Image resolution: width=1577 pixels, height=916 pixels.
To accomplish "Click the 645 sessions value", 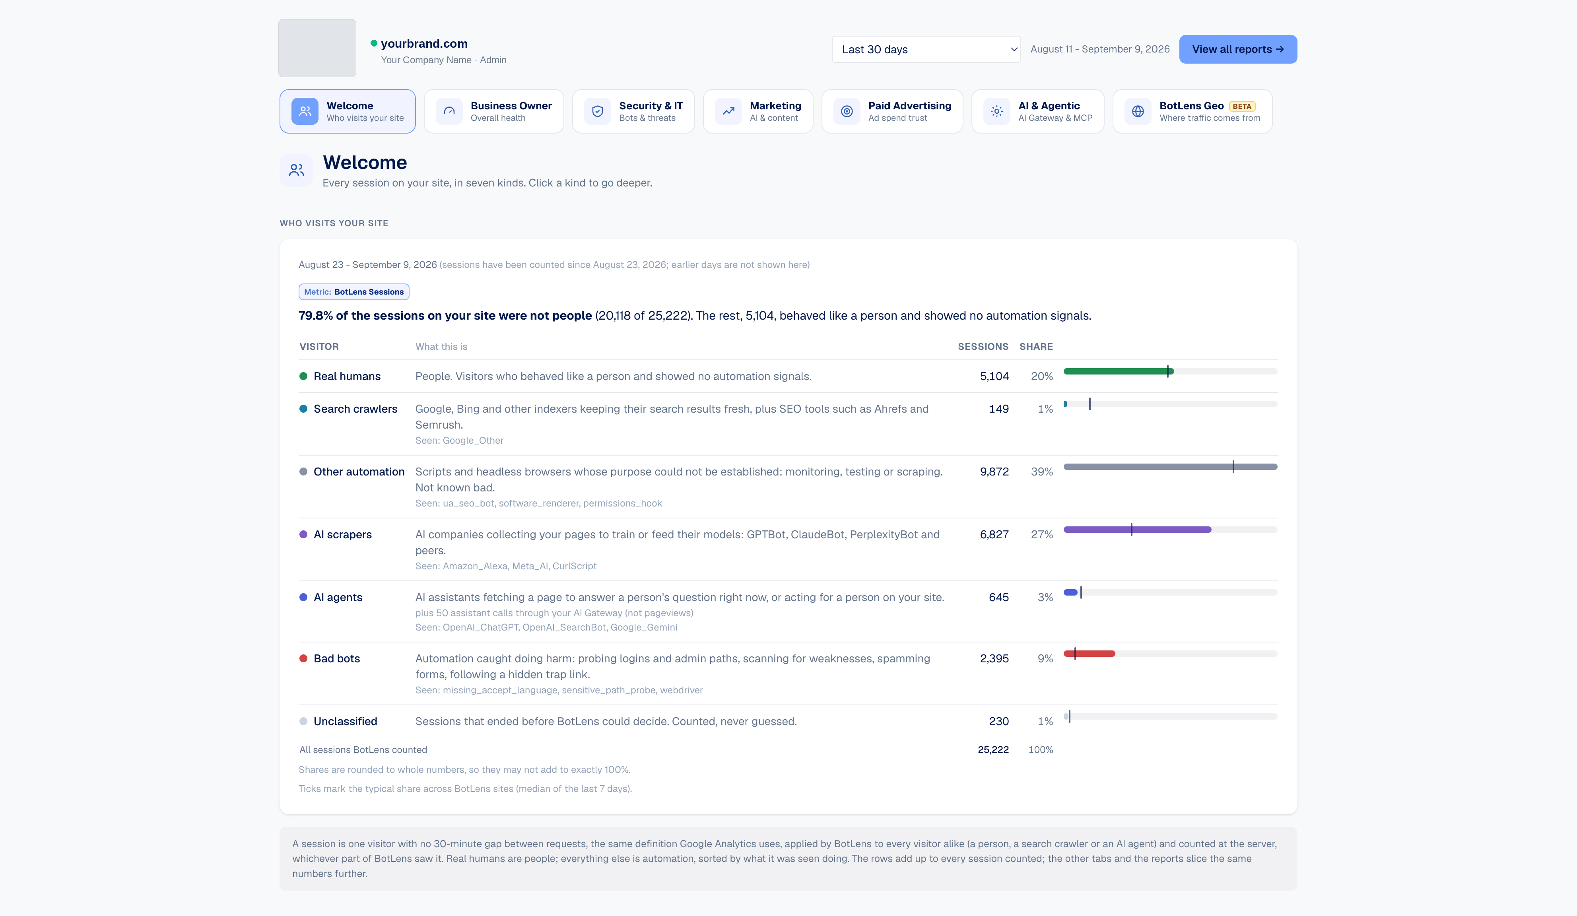I will click(999, 598).
